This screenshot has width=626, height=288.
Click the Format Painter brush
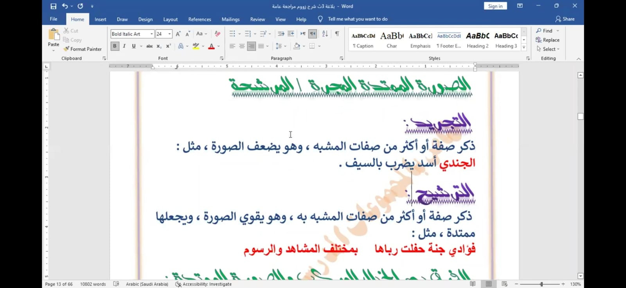(83, 49)
